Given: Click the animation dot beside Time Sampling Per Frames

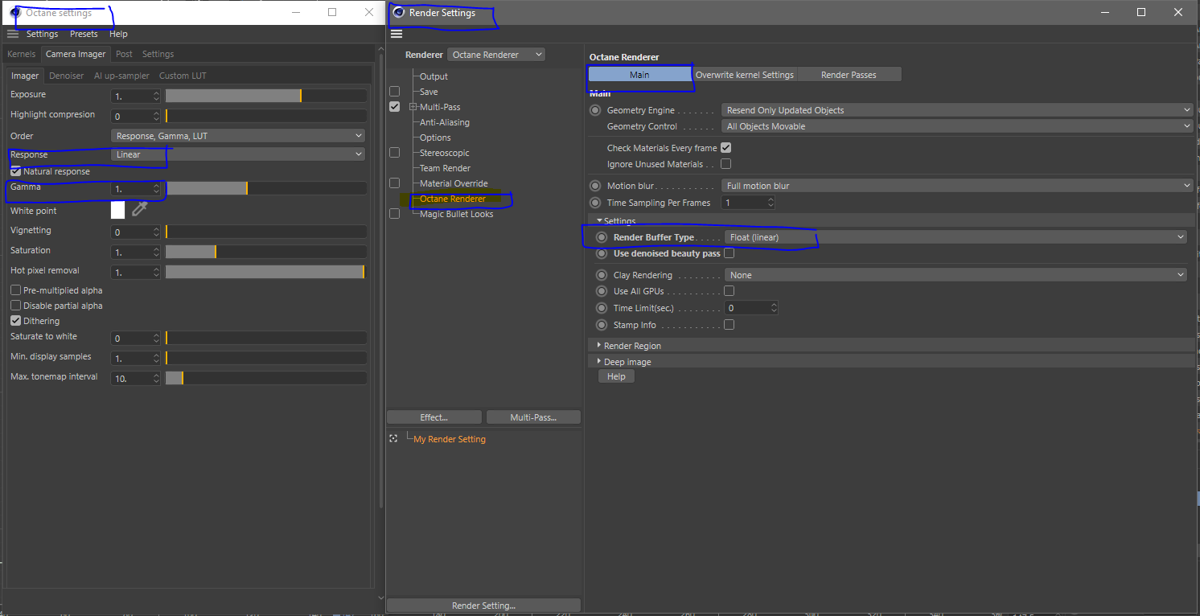Looking at the screenshot, I should coord(595,203).
